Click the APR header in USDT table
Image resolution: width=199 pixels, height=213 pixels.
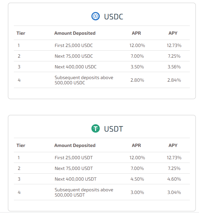point(136,145)
